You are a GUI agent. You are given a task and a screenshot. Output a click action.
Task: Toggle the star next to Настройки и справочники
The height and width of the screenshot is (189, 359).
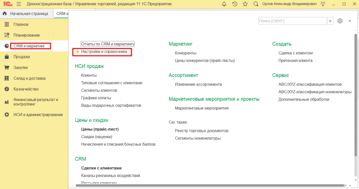click(x=78, y=52)
